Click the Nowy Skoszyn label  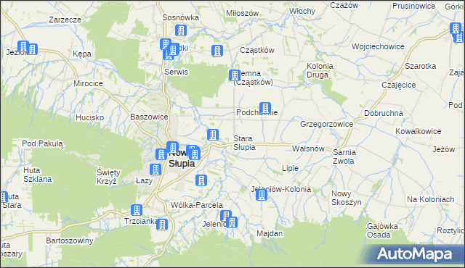pyautogui.click(x=346, y=198)
